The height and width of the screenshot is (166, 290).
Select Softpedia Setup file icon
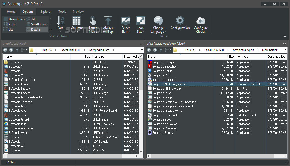click(149, 71)
